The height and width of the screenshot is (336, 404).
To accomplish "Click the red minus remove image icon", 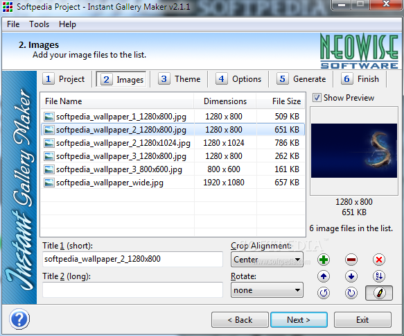I will tap(351, 260).
